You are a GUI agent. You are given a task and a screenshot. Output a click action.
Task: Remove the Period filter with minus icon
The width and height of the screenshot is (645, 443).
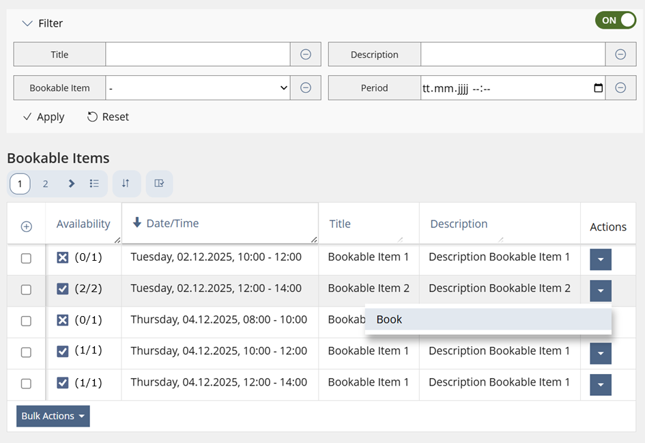pos(620,88)
